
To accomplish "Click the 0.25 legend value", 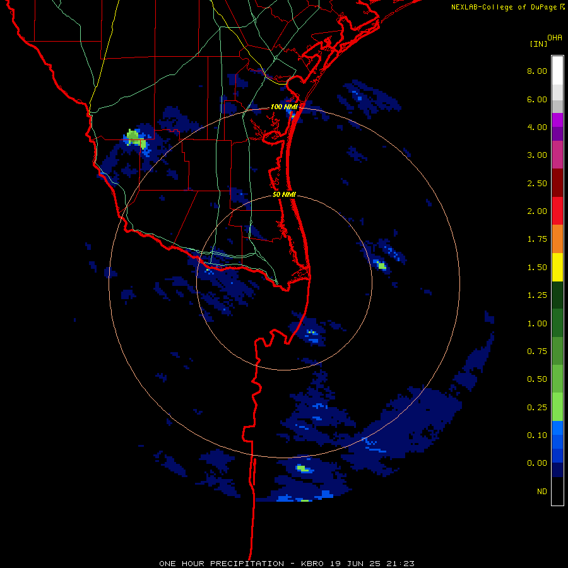I will click(x=537, y=408).
